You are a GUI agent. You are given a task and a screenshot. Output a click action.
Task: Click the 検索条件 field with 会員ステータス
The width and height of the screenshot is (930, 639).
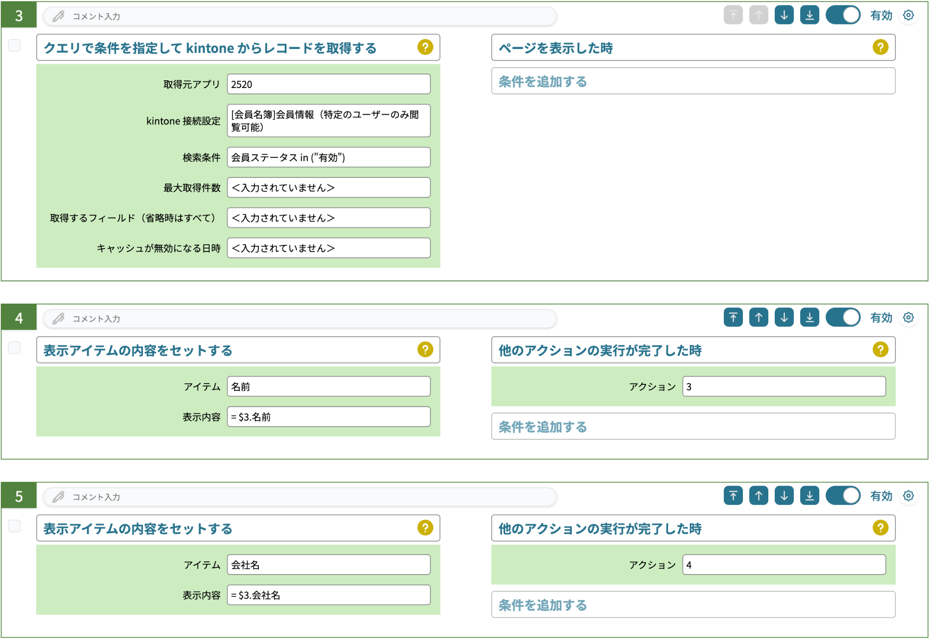coord(328,157)
